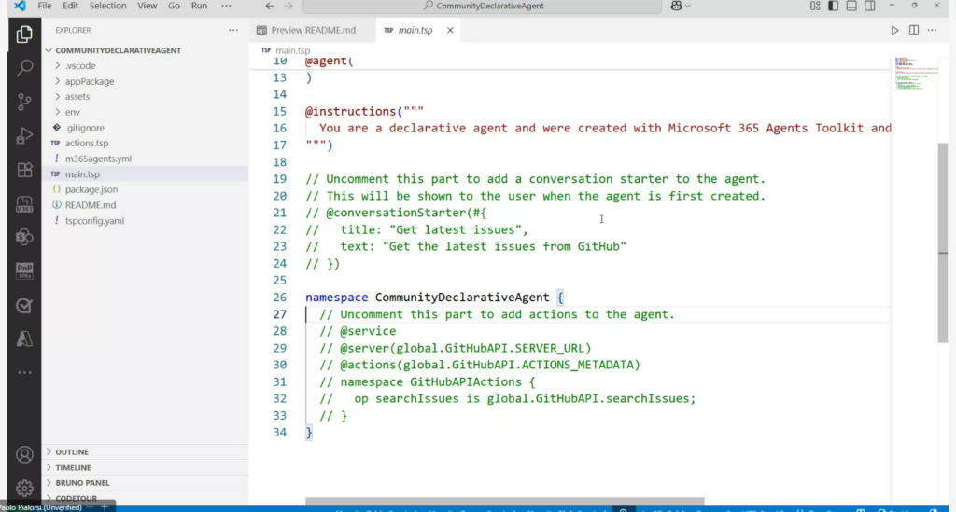
Task: Toggle the primary side bar
Action: point(834,7)
